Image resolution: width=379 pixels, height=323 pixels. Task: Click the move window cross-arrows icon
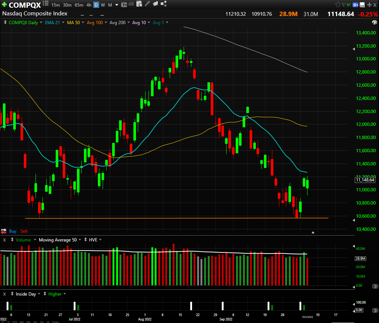pos(369,5)
